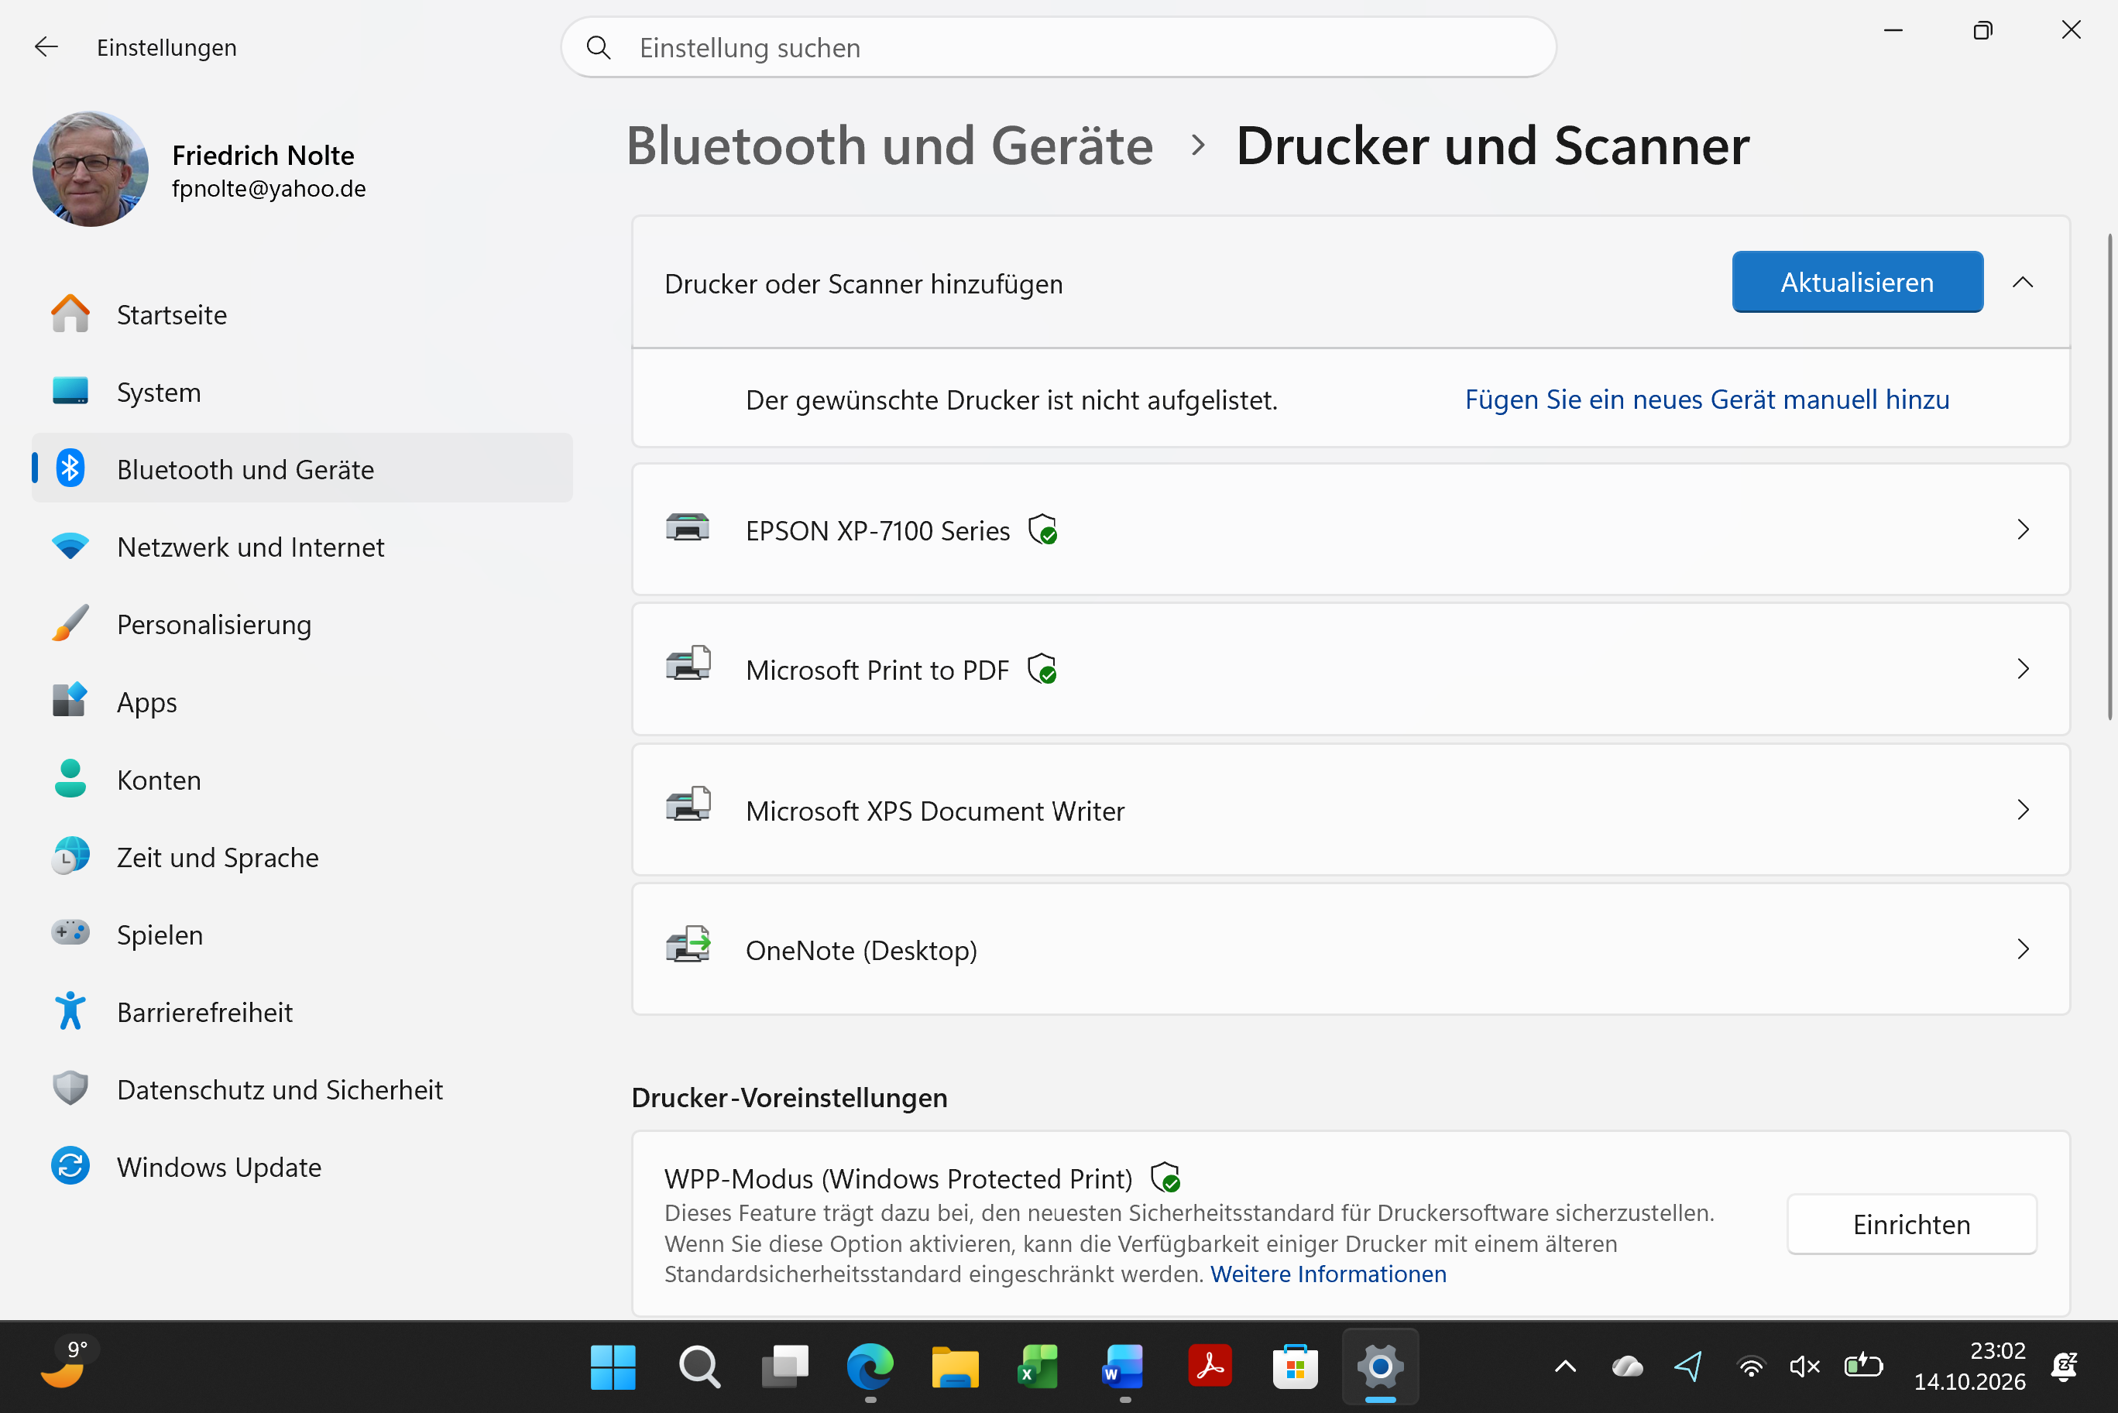Screen dimensions: 2118x1413
Task: Click the location arrow tray icon
Action: pos(1688,1367)
